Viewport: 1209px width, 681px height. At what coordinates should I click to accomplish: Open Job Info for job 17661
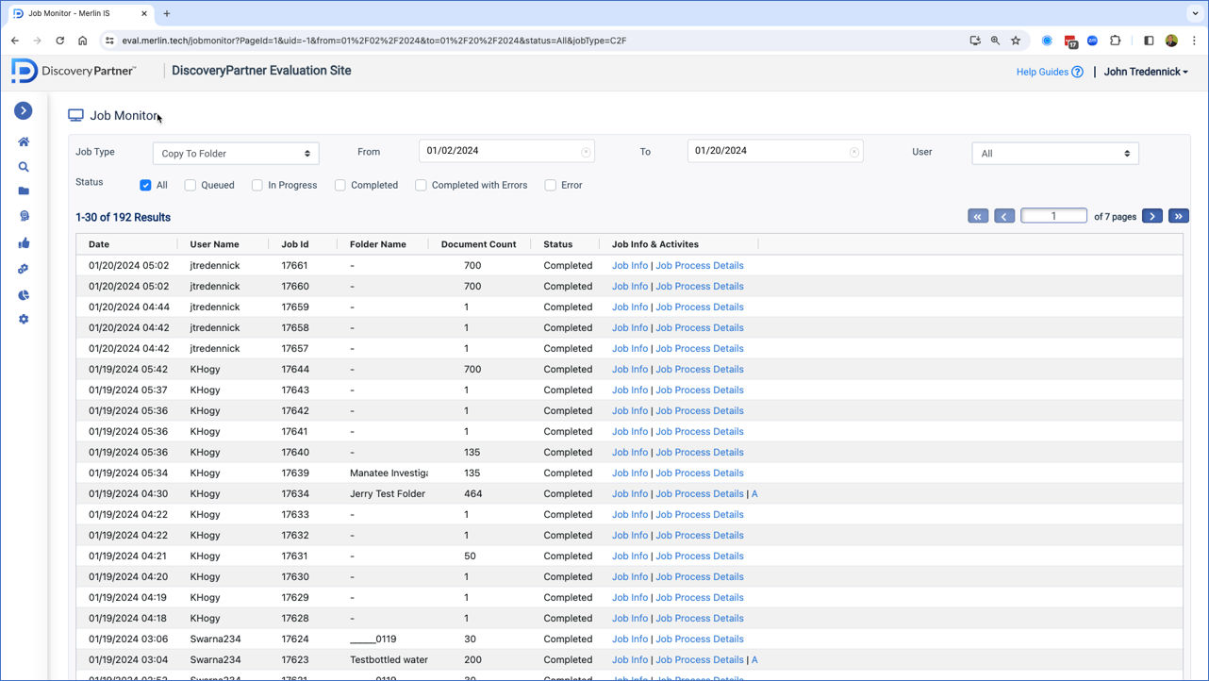[x=629, y=266]
